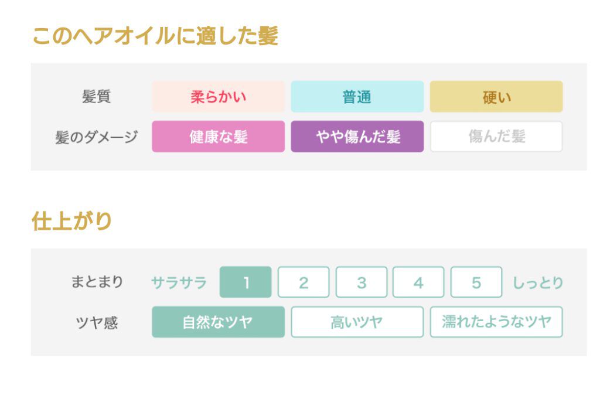The height and width of the screenshot is (395, 600).
Task: Select the 柔らかい hair type option
Action: coord(218,97)
